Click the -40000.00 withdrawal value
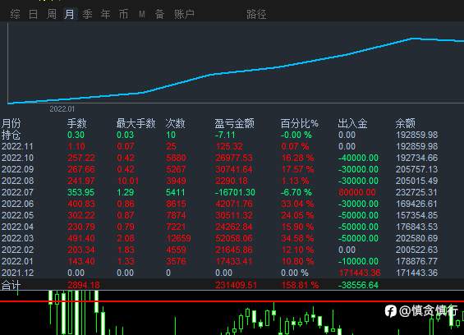Viewport: 464px width, 335px height. coord(358,158)
